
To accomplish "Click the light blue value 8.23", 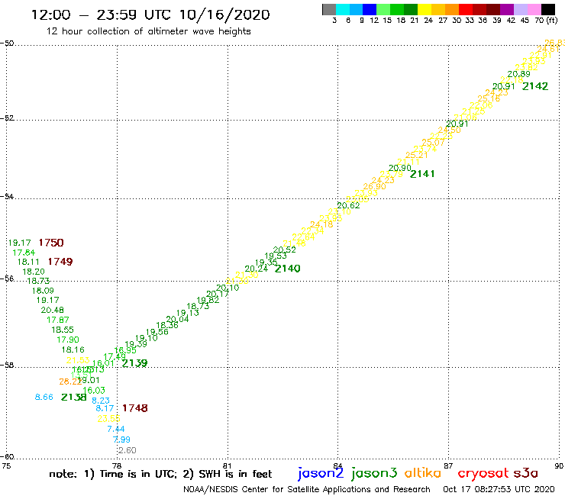I will pyautogui.click(x=101, y=401).
